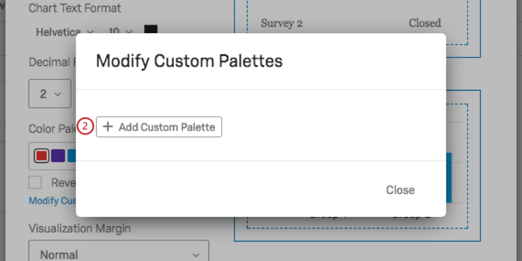Close the Modify Custom Palettes dialog
Screen dimensions: 522x261
400,190
